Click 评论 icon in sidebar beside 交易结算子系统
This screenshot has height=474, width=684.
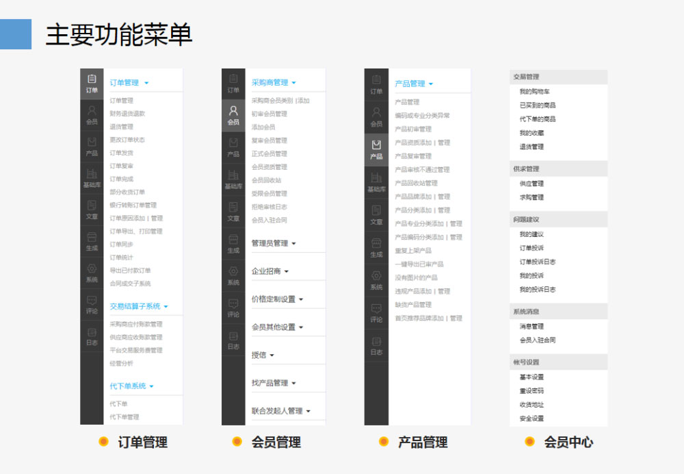coord(92,305)
